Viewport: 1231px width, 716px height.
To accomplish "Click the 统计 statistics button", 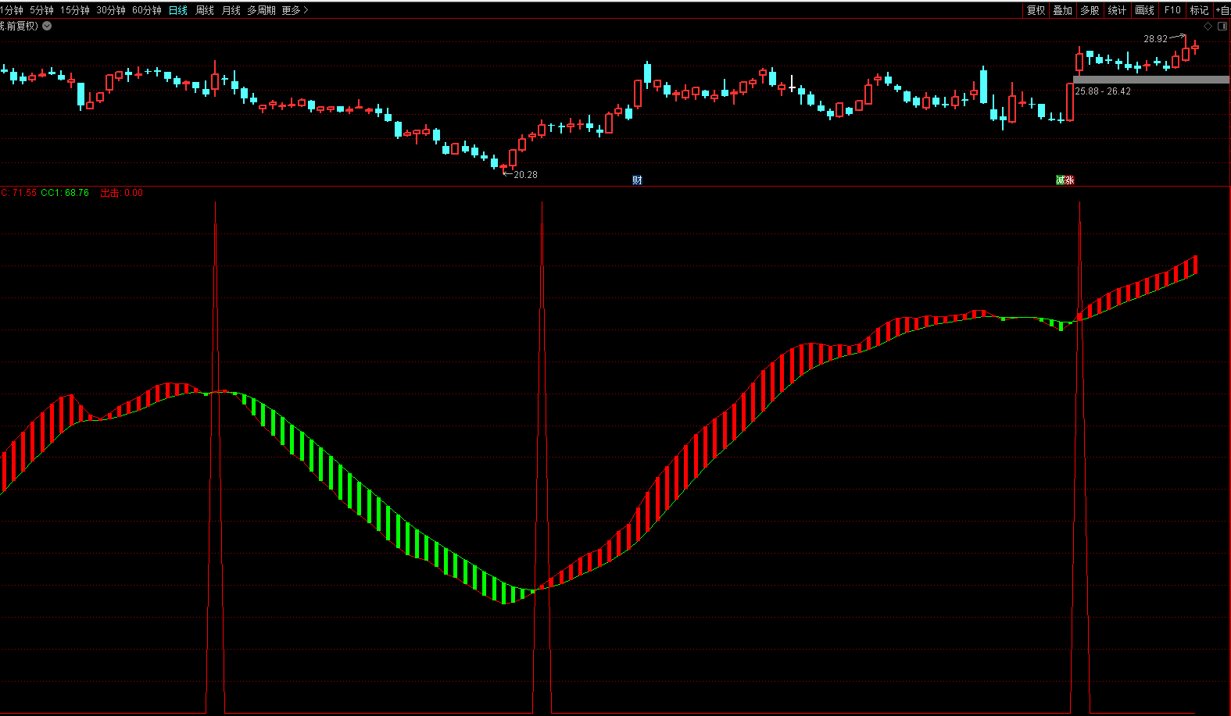I will (1117, 10).
